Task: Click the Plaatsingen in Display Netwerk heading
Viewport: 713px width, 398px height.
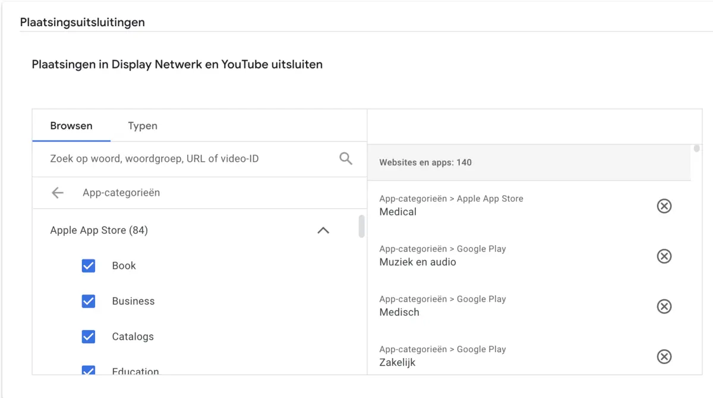Action: [177, 64]
